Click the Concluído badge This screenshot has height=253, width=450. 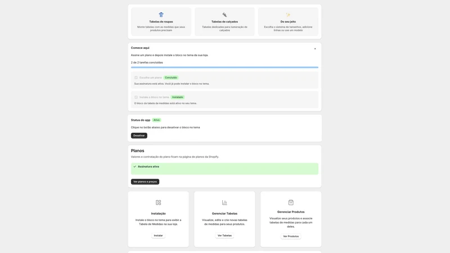[171, 78]
